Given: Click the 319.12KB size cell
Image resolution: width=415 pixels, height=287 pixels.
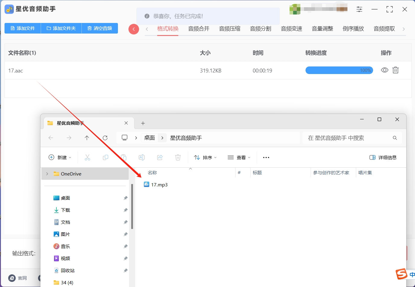Looking at the screenshot, I should coord(211,71).
